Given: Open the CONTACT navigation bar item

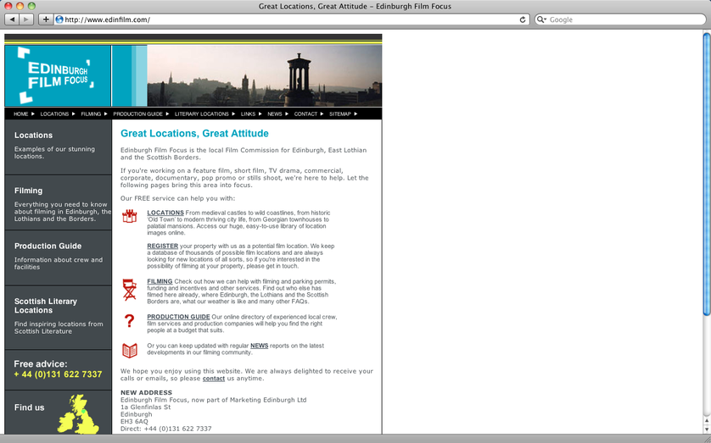Looking at the screenshot, I should [x=305, y=114].
